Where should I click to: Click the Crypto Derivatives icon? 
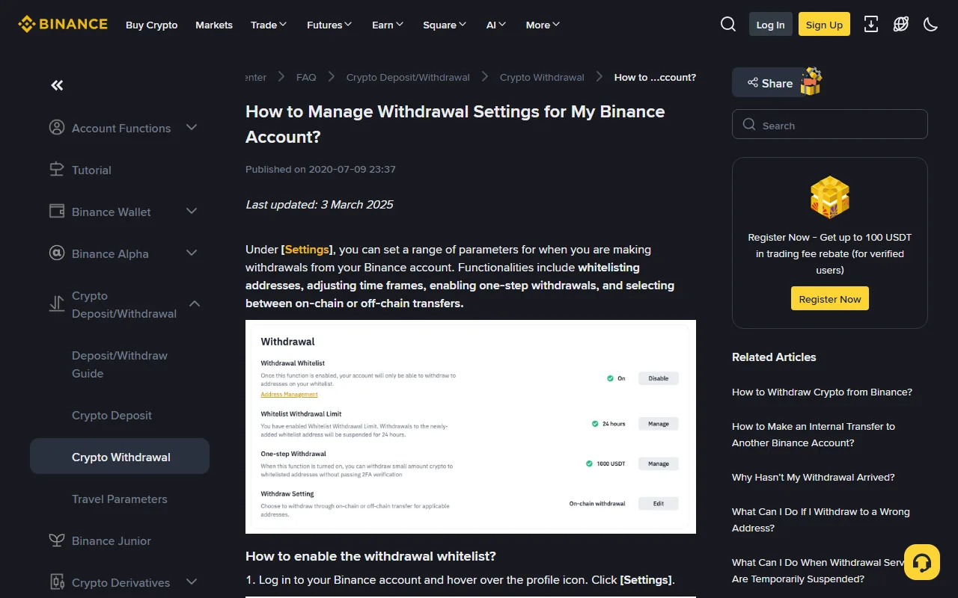pyautogui.click(x=57, y=582)
